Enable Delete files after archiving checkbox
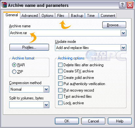Screen dimensions: 135x128 (x=60, y=65)
